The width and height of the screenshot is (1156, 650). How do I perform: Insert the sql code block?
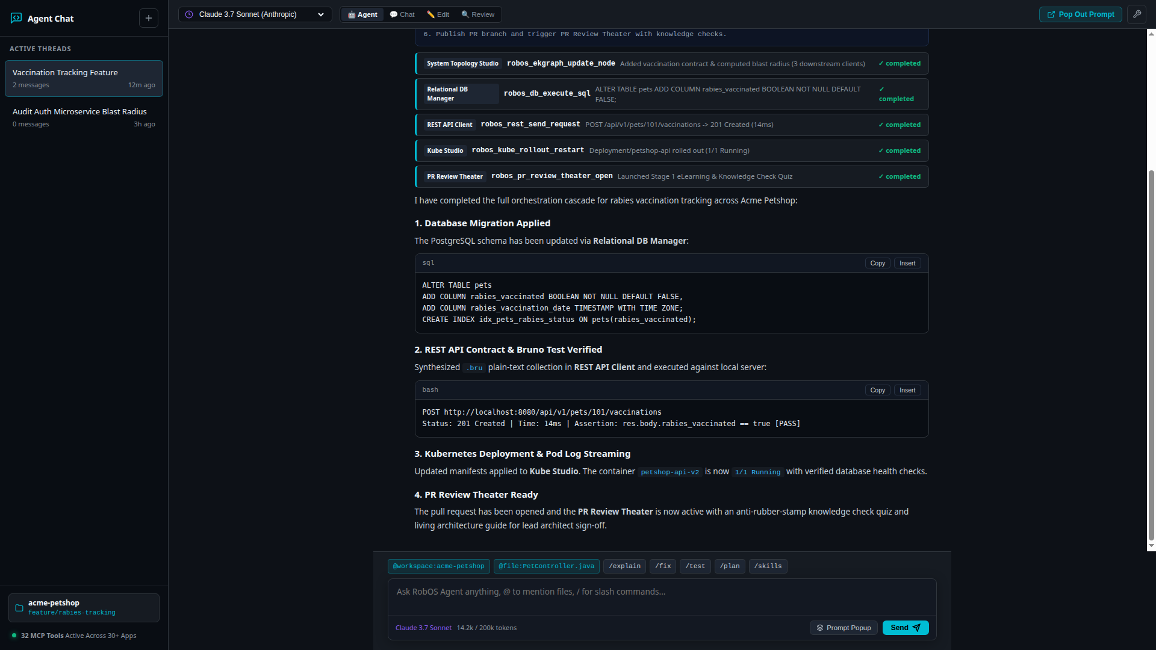pyautogui.click(x=907, y=263)
